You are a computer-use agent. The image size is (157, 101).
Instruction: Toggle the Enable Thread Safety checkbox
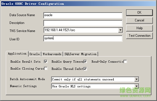pos(85,69)
